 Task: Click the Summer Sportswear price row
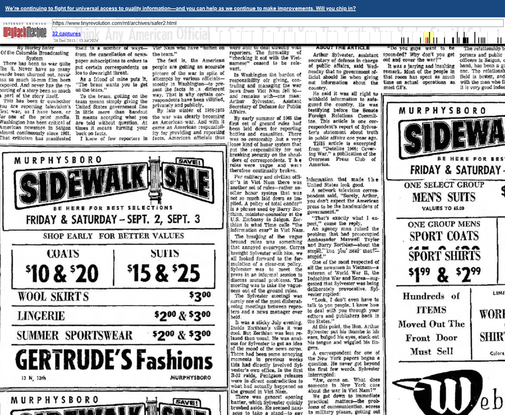[x=114, y=336]
